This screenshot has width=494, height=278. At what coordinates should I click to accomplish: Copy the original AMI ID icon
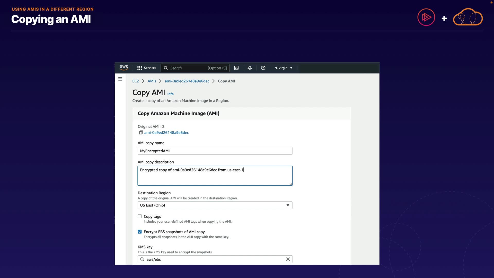pos(141,133)
